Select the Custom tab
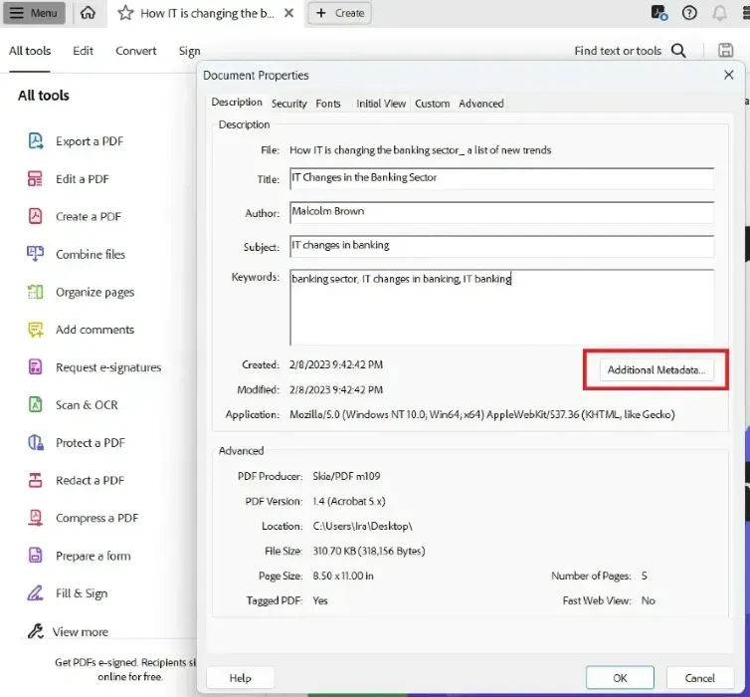Screen dimensions: 750x697 (x=432, y=104)
